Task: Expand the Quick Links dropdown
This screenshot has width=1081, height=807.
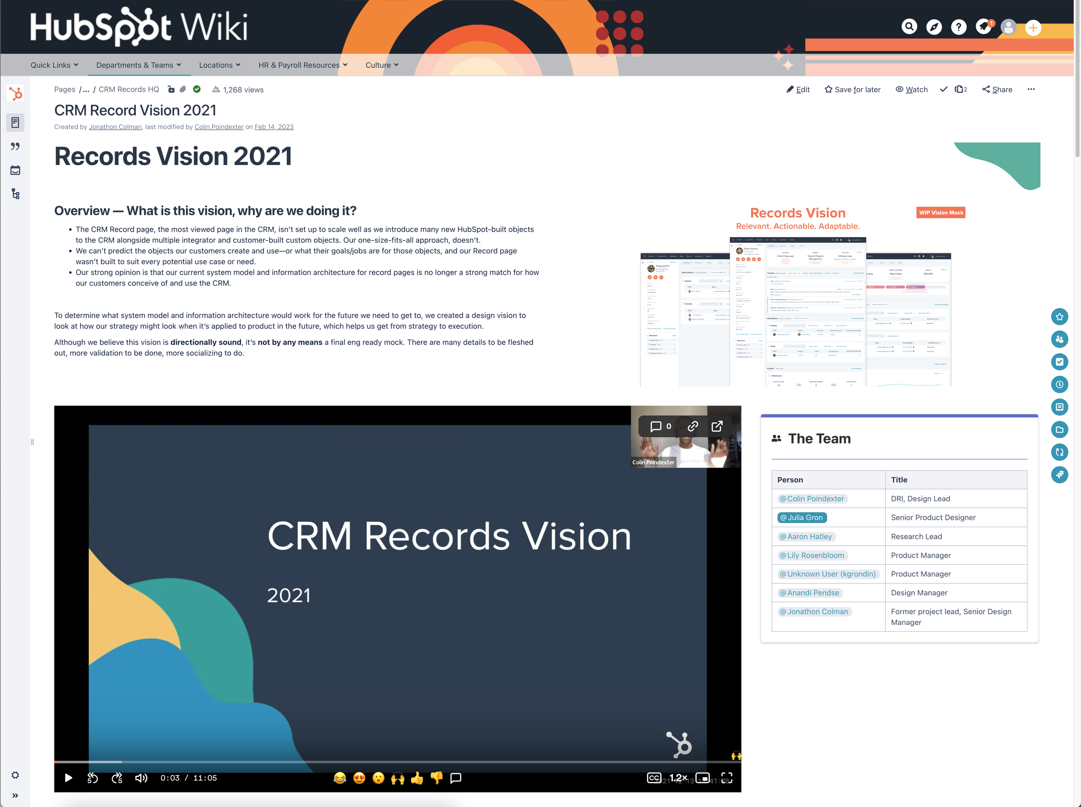Action: pyautogui.click(x=54, y=65)
